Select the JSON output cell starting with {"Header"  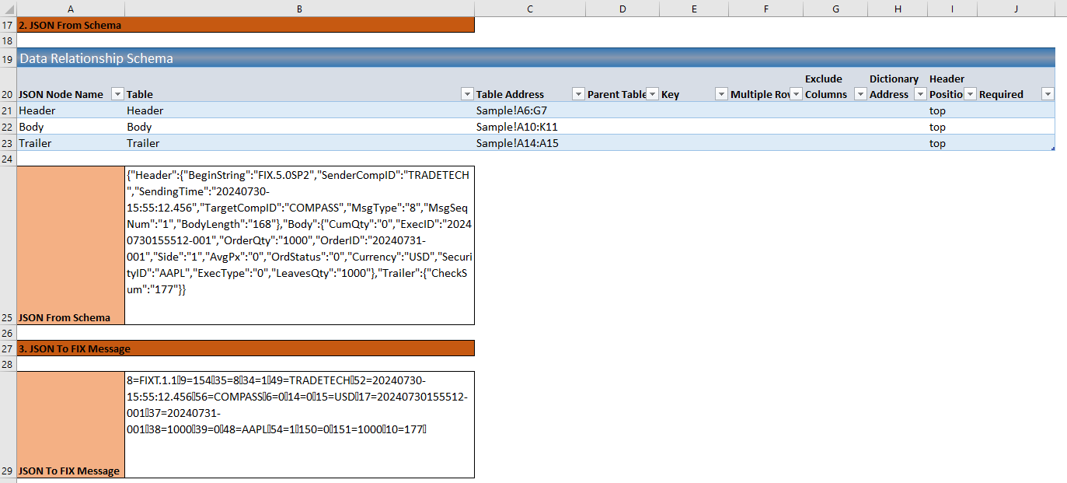299,245
